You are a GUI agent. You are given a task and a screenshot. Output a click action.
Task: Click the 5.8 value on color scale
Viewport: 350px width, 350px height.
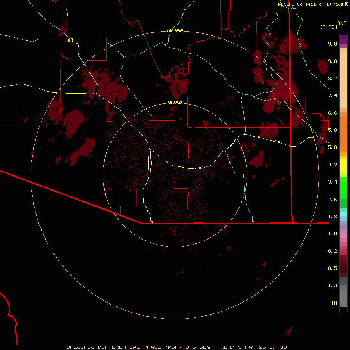coord(332,130)
